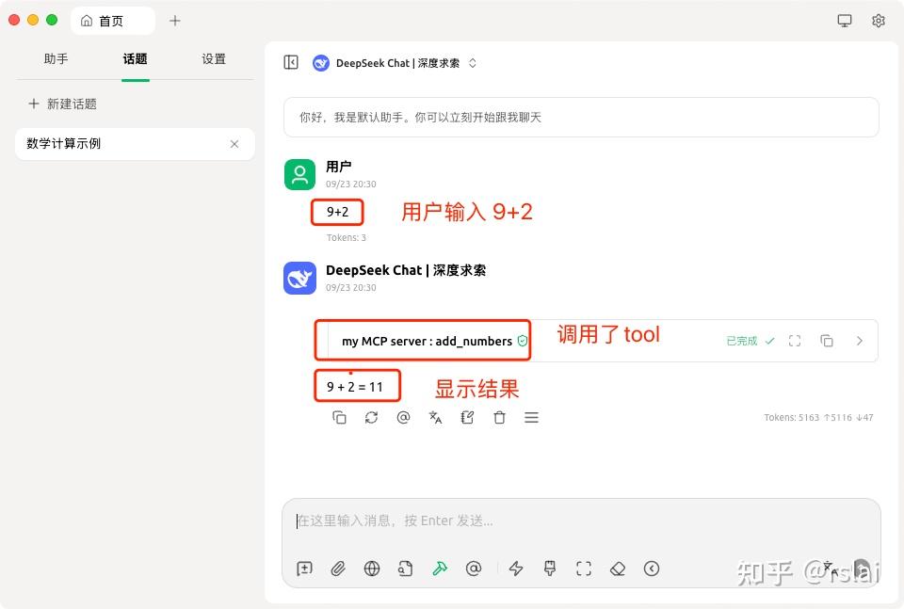Click the DeepSeek whale avatar
Image resolution: width=904 pixels, height=609 pixels.
pos(299,279)
